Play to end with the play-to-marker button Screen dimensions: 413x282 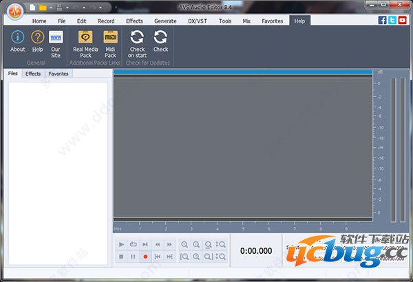pyautogui.click(x=145, y=244)
